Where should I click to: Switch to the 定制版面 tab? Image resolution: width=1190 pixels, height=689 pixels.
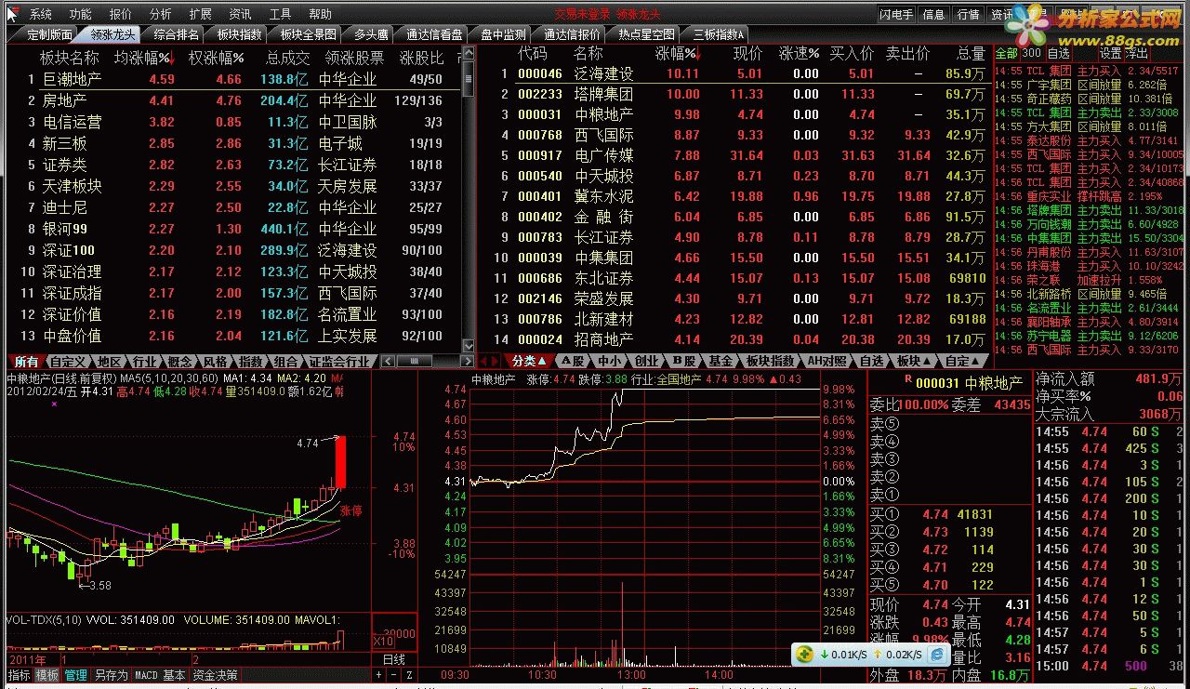pos(49,33)
